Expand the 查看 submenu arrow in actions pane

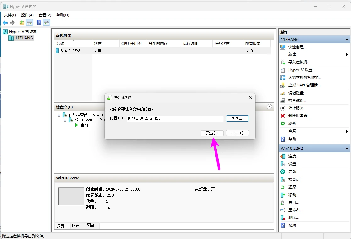pyautogui.click(x=347, y=131)
